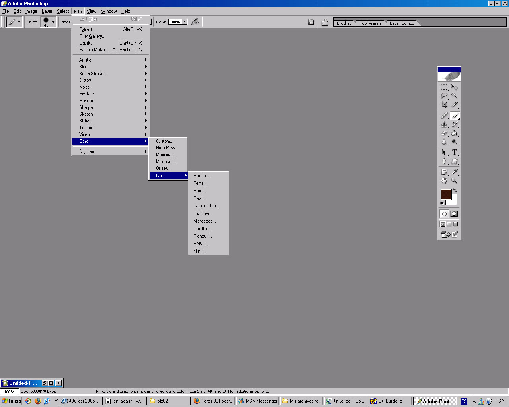Click the zoom percentage field in the status bar

point(9,391)
